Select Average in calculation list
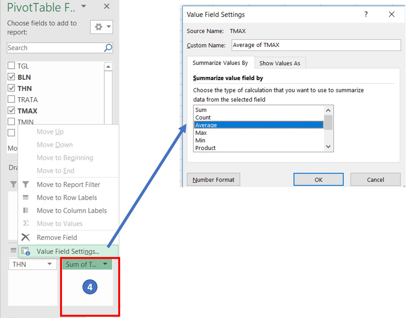The width and height of the screenshot is (409, 318). coord(259,125)
